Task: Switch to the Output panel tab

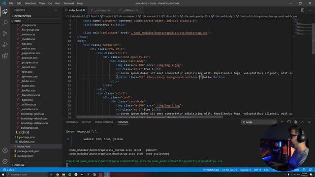Action: (x=86, y=122)
